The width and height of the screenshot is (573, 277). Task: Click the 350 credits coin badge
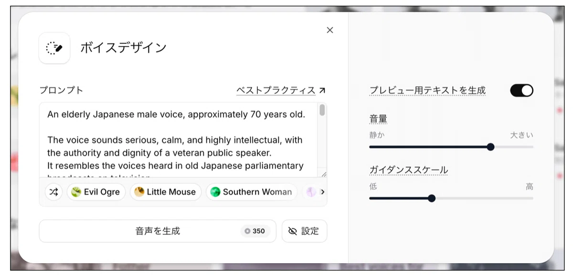pyautogui.click(x=255, y=231)
